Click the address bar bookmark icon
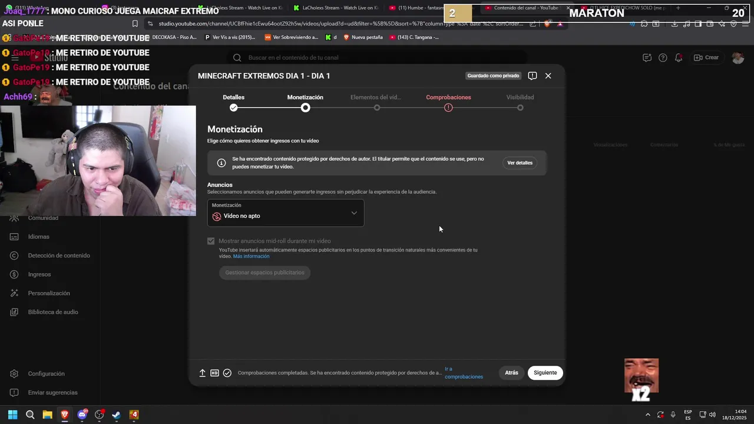Screen dimensions: 754x424 135,24
